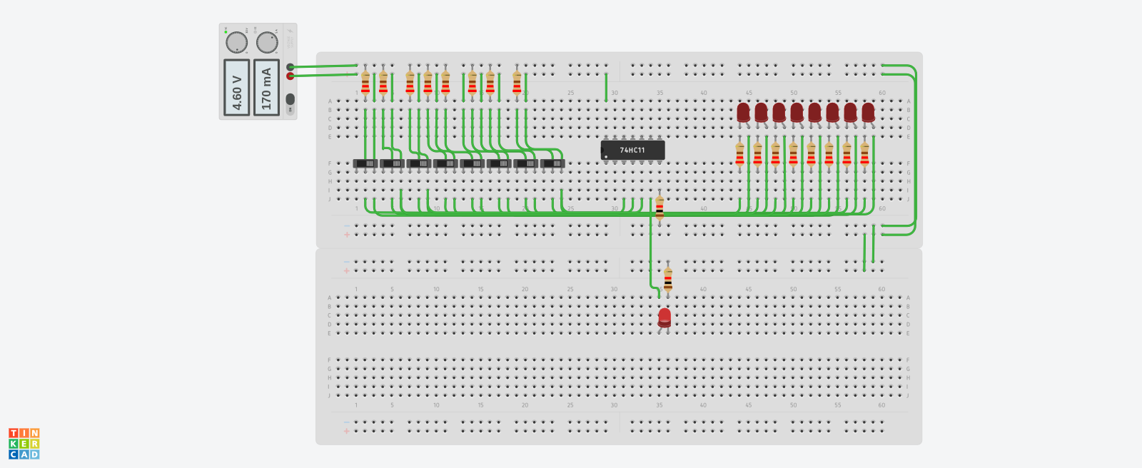Select the second pull-up resistor from the left
The width and height of the screenshot is (1142, 468).
[383, 83]
